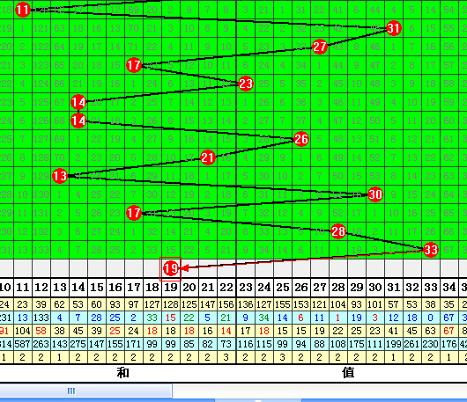The image size is (467, 402).
Task: Click the red ball numbered 33
Action: click(430, 250)
